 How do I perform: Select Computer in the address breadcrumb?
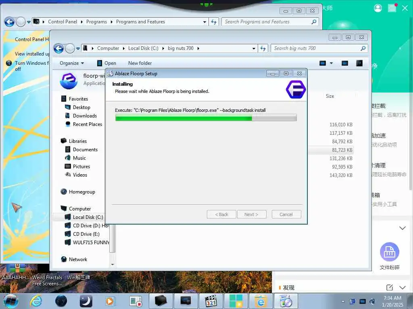(108, 48)
